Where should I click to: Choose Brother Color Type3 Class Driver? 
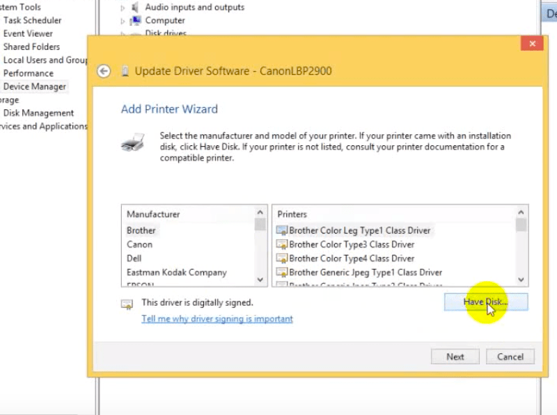(352, 245)
